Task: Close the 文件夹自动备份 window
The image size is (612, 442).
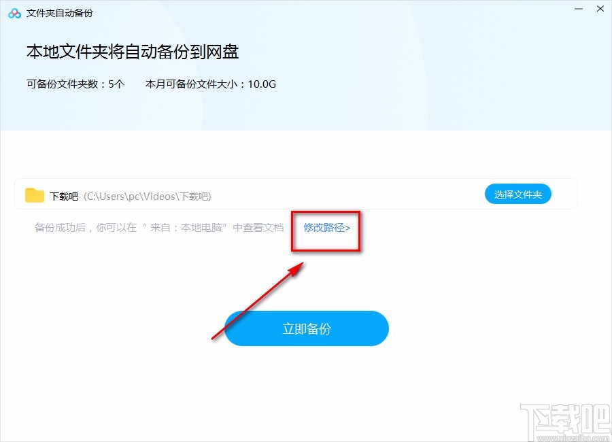Action: coord(600,9)
